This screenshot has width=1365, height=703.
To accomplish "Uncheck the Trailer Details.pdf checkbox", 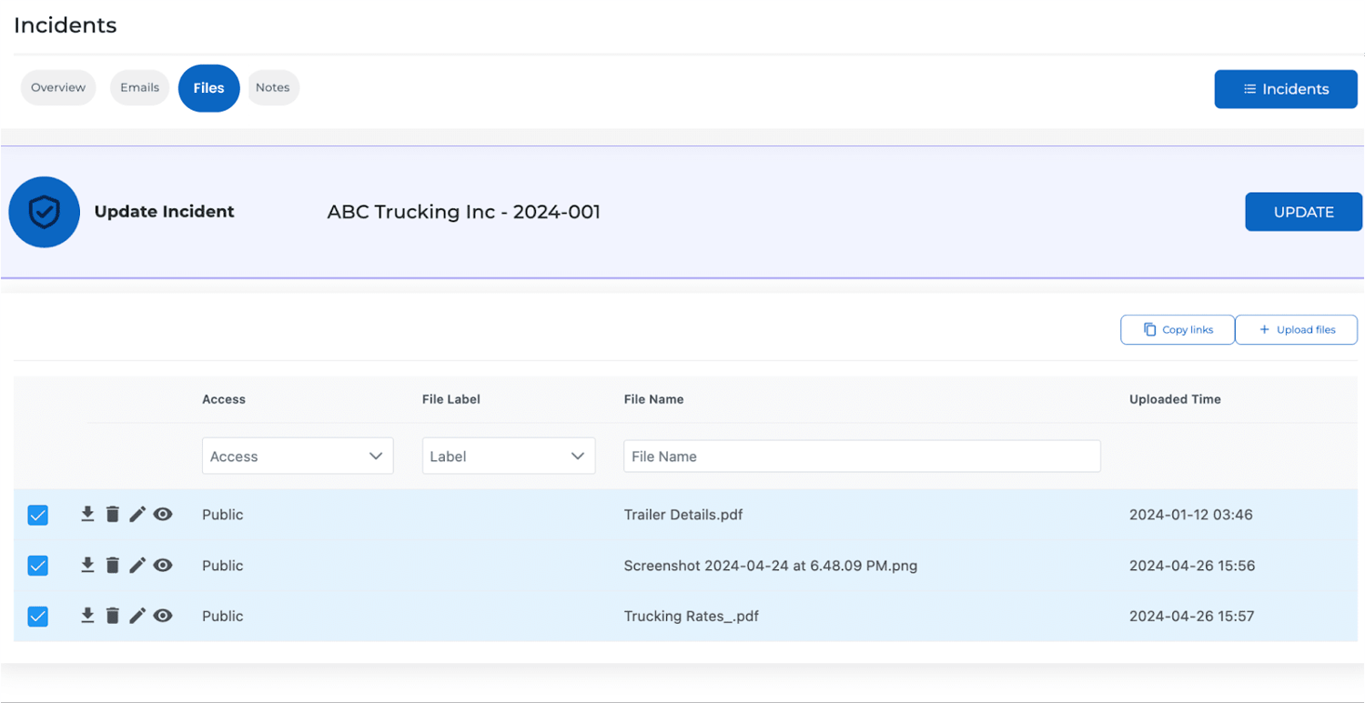I will coord(38,516).
